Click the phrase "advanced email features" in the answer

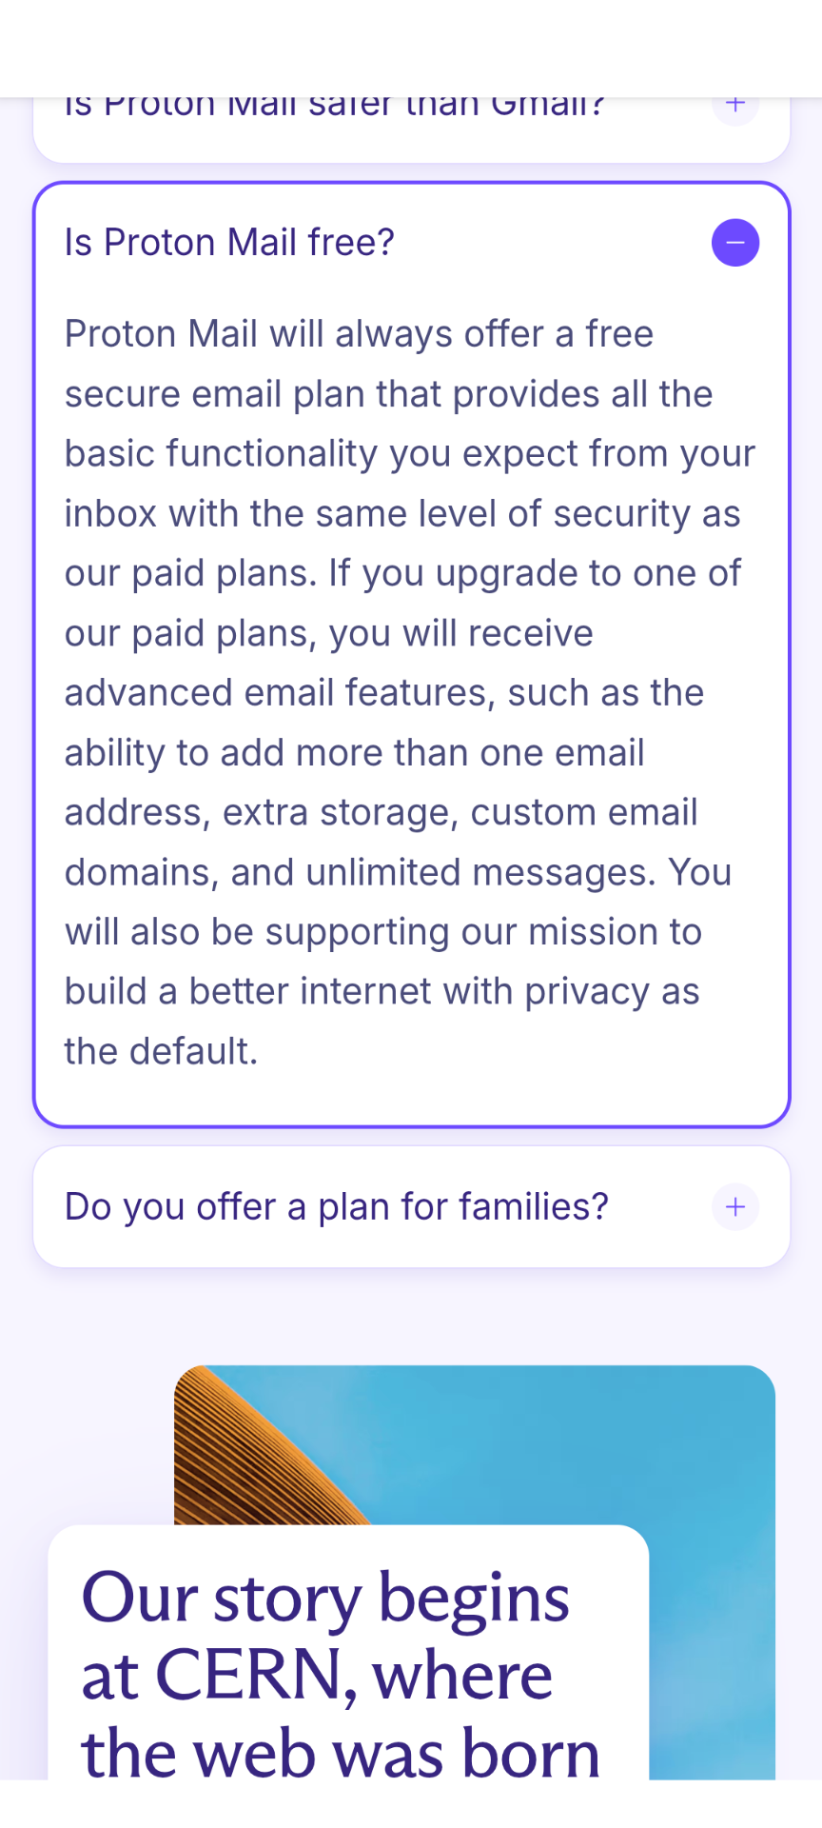(280, 693)
